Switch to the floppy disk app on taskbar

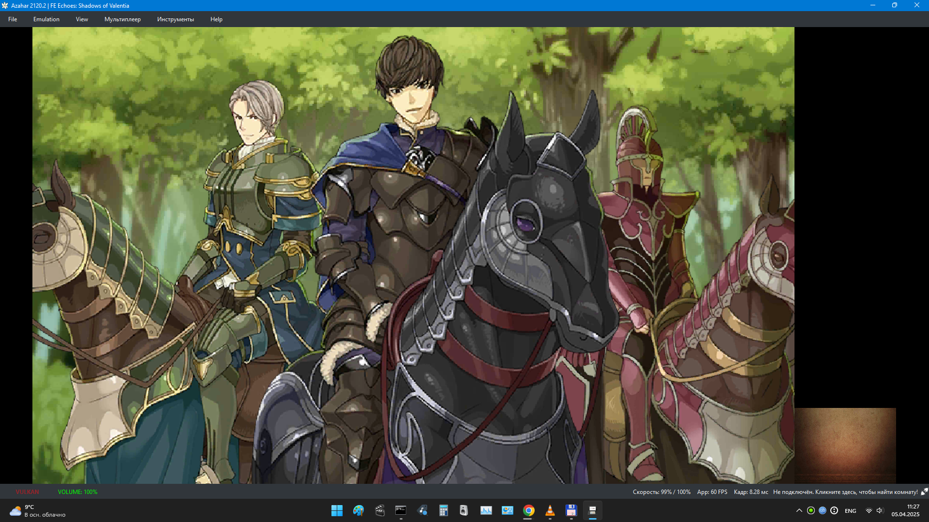click(571, 510)
